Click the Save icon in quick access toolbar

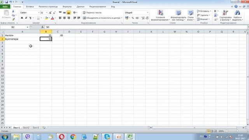(7, 2)
